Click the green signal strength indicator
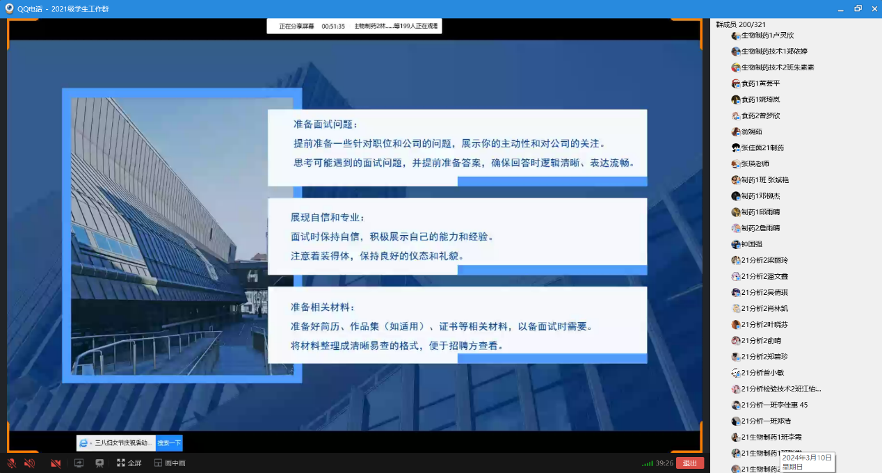Screen dimensions: 882x473 point(647,463)
